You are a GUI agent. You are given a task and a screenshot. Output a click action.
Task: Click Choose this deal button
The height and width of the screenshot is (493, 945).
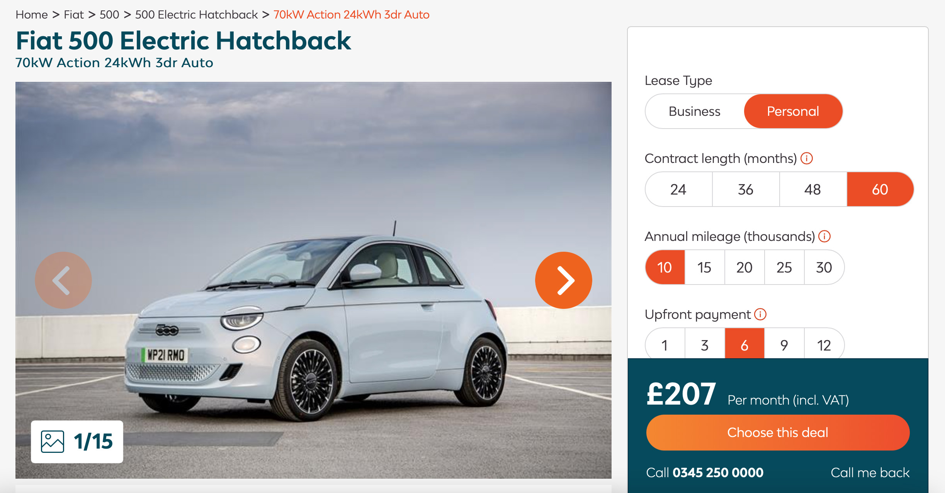pyautogui.click(x=778, y=432)
